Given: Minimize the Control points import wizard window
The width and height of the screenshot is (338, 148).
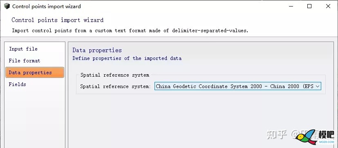Looking at the screenshot, I should [291, 6].
